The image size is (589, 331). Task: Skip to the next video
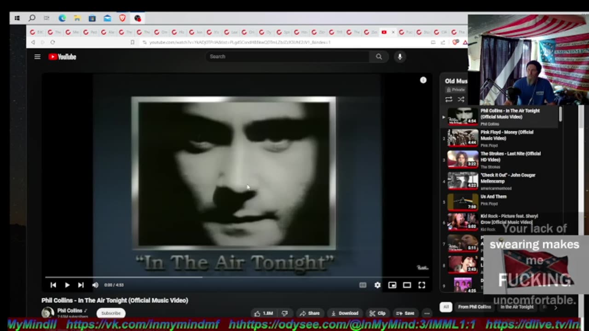coord(81,285)
